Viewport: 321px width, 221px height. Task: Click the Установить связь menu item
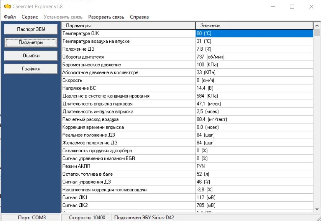[63, 17]
